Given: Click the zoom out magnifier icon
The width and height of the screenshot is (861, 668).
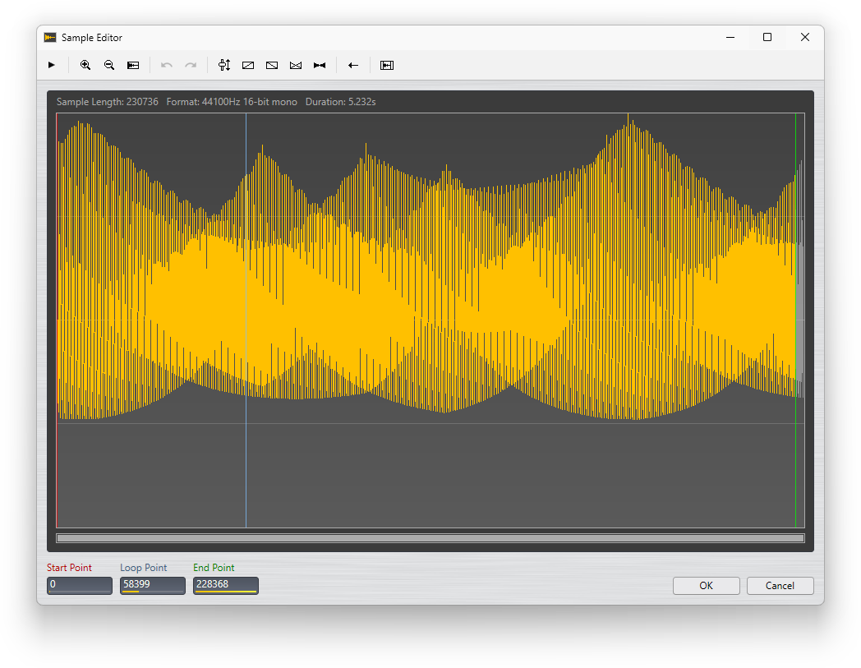Looking at the screenshot, I should [x=109, y=65].
